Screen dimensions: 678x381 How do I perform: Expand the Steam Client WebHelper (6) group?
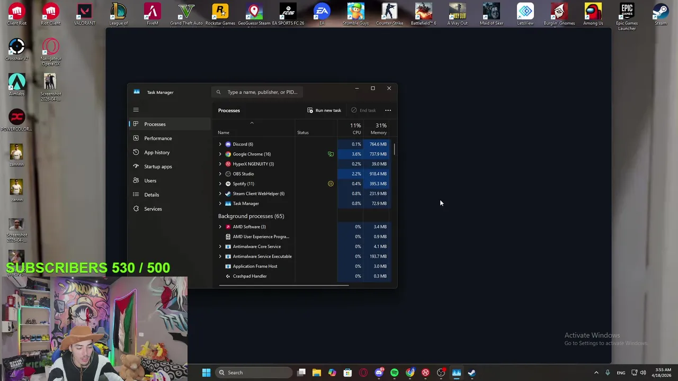220,194
